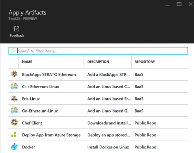Click the C++Ethereum-Linux artifact icon
Screen dimensions: 194x153
point(14,86)
